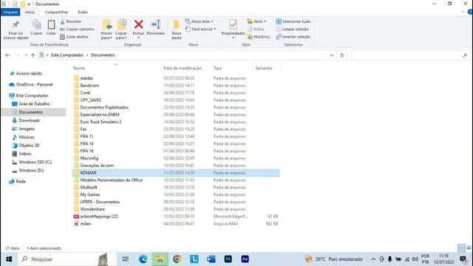
Task: Select the KONAMI folder
Action: 176,173
